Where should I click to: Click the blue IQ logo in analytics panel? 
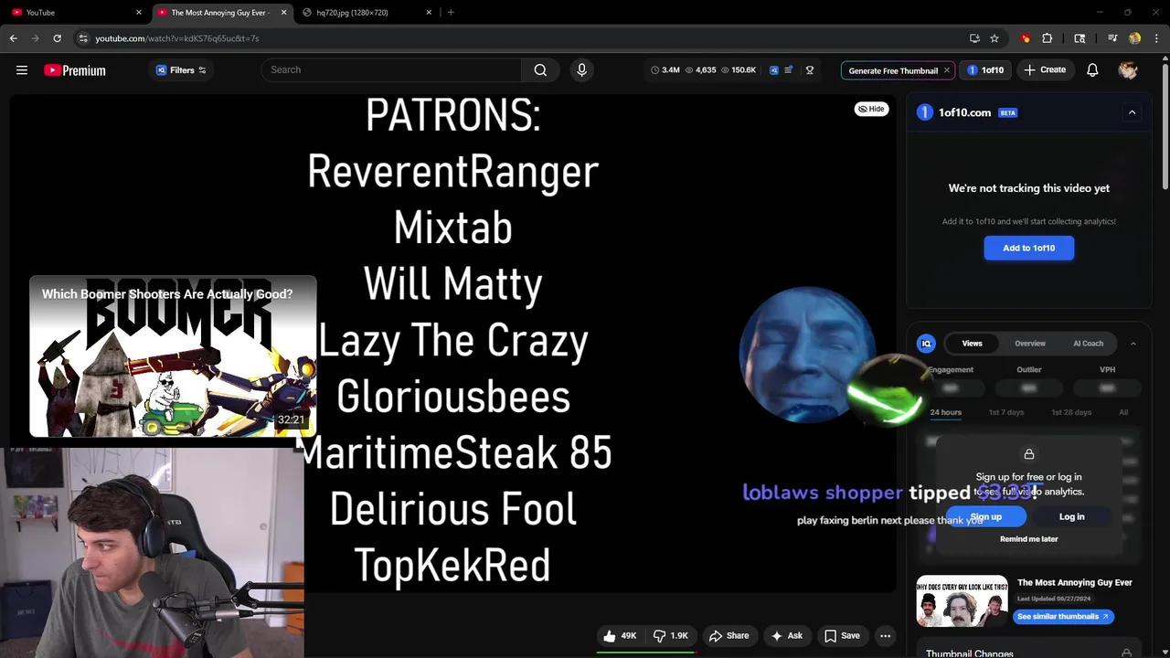(x=926, y=344)
